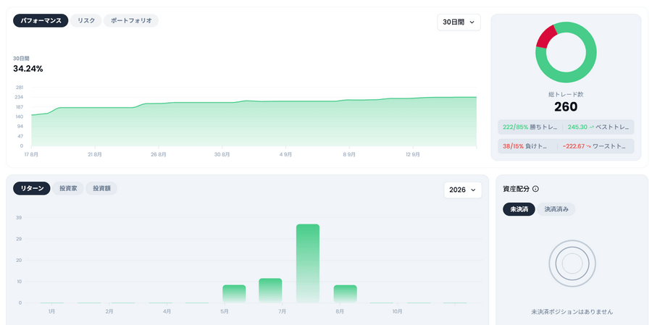The height and width of the screenshot is (325, 652).
Task: Click the 30 8月 date label on the axis
Action: pos(222,154)
